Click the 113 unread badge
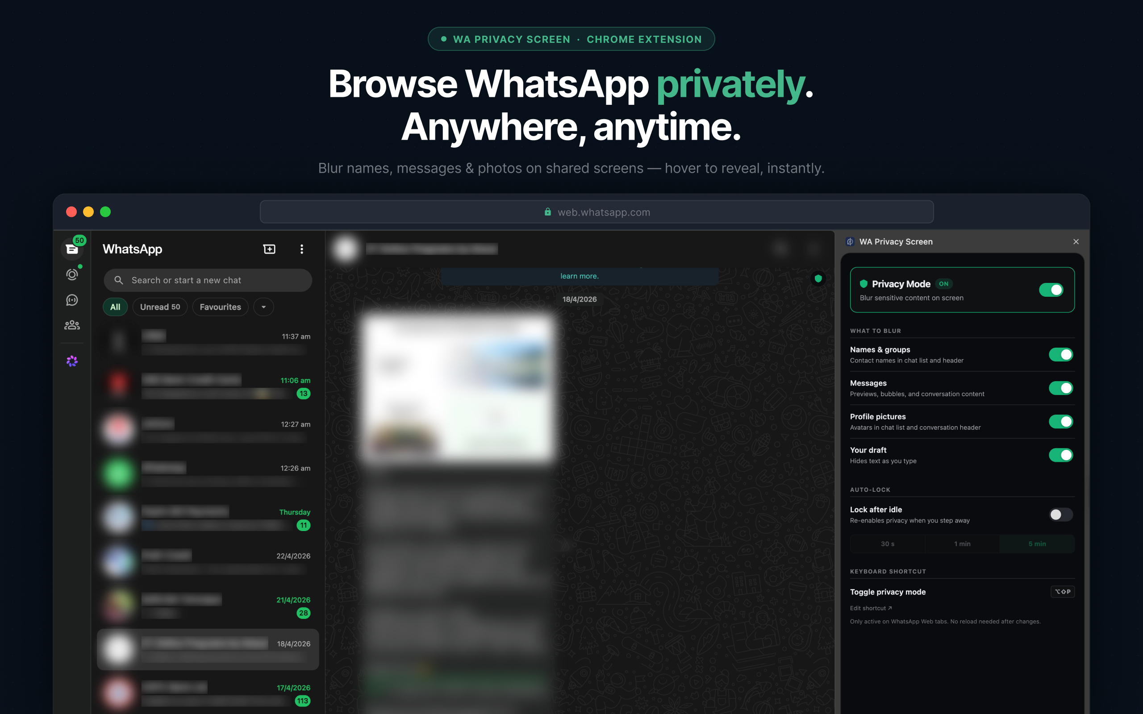Screen dimensions: 1143x714 tap(302, 701)
